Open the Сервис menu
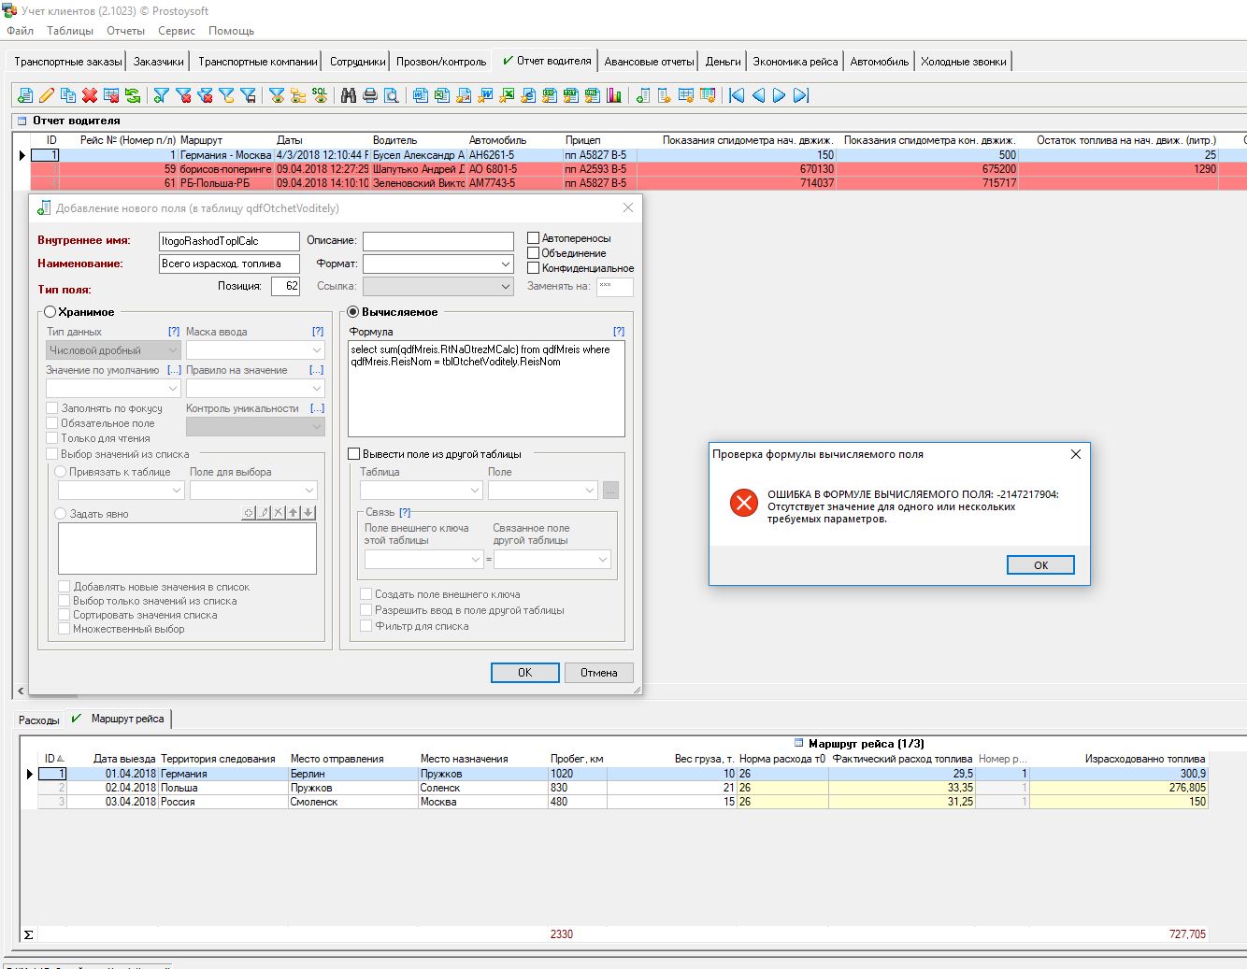This screenshot has height=969, width=1247. pos(177,31)
